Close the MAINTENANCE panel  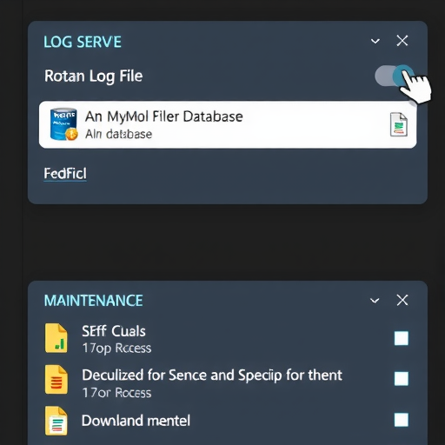pos(402,300)
